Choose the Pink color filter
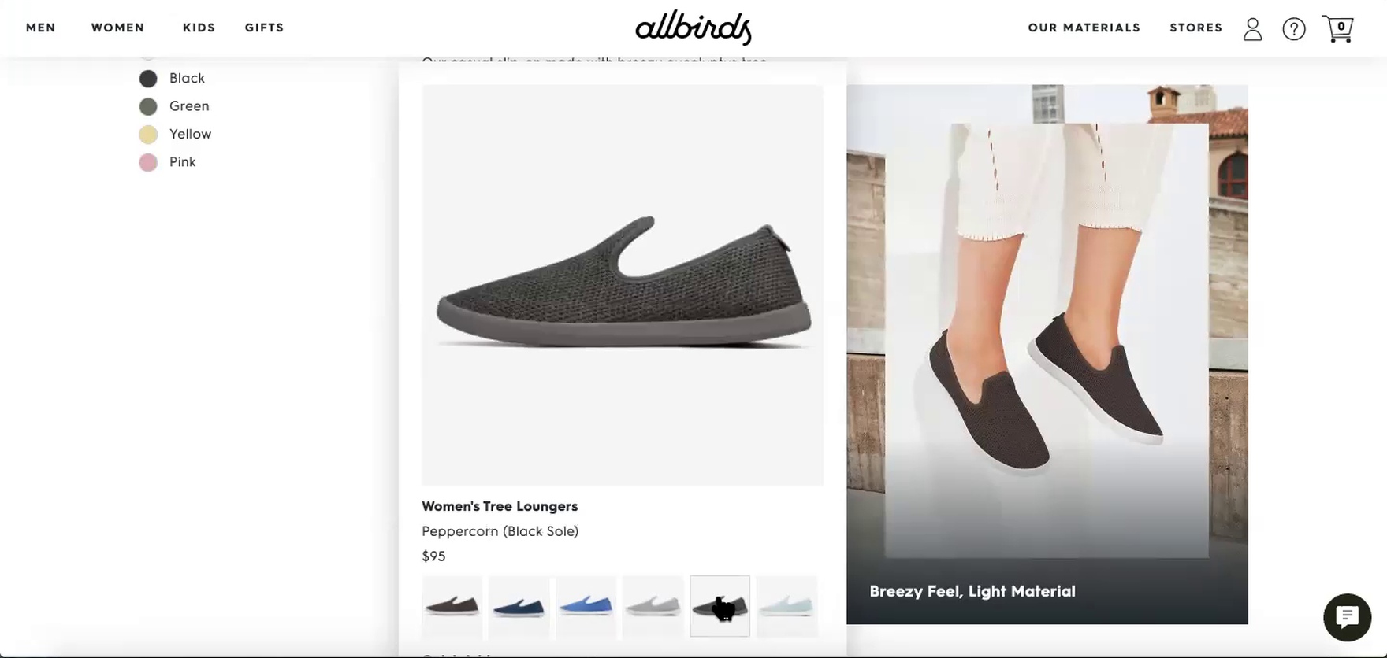1387x658 pixels. coord(168,162)
